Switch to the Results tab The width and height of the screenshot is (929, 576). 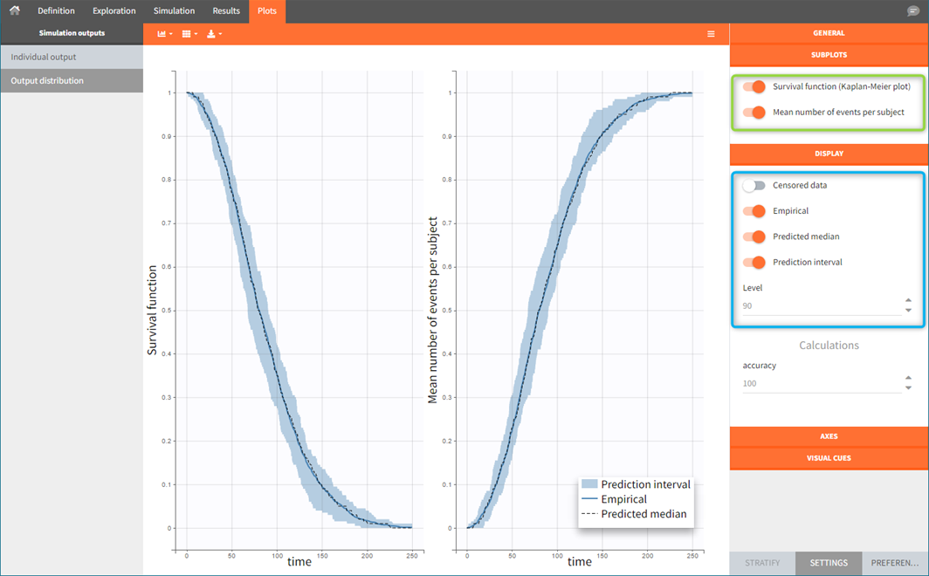coord(226,11)
